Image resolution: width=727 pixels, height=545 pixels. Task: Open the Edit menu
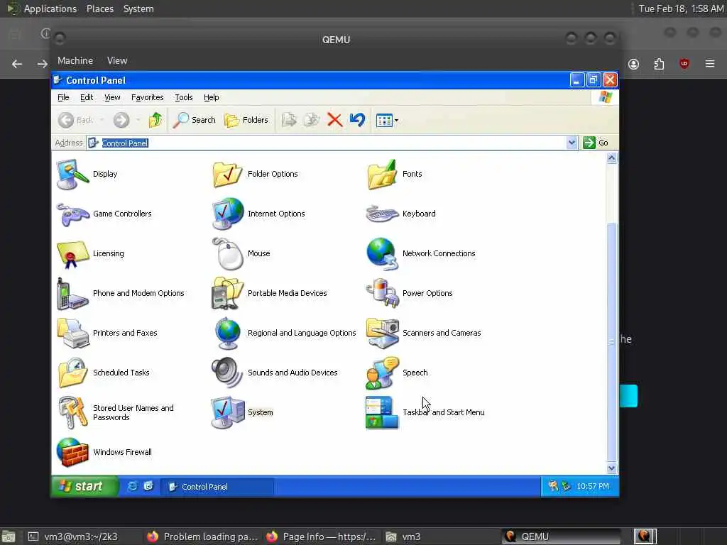tap(87, 97)
